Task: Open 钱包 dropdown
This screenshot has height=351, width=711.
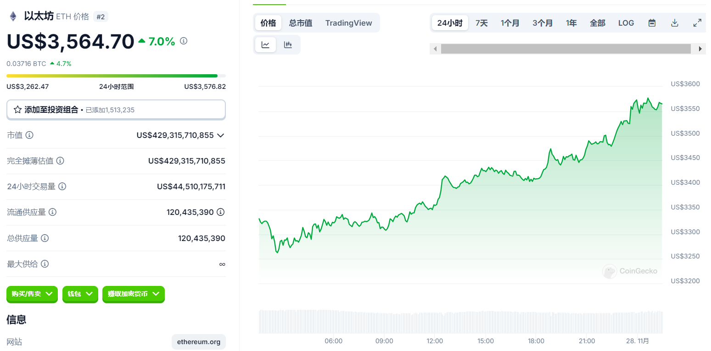Action: [80, 294]
